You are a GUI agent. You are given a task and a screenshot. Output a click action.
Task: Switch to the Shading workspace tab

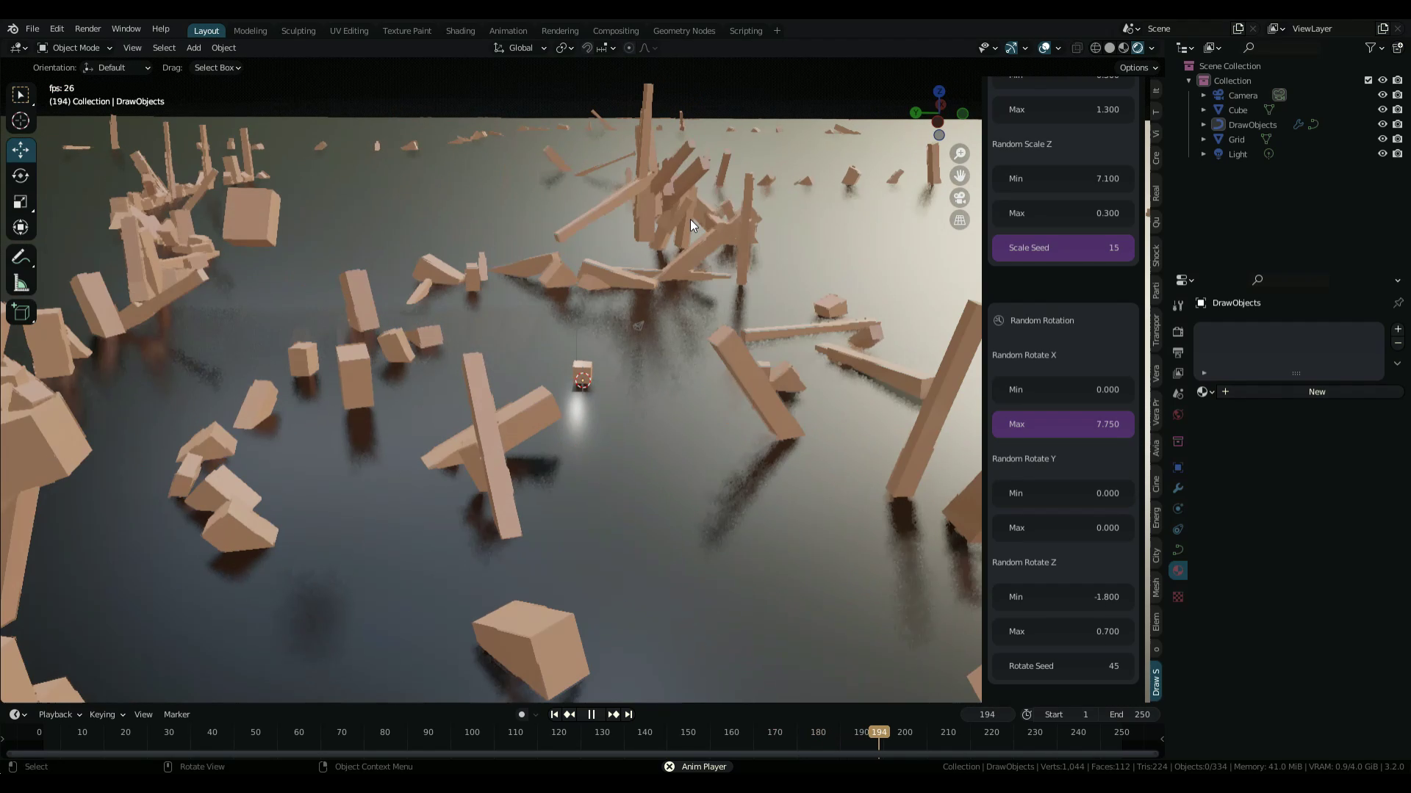[x=460, y=30]
